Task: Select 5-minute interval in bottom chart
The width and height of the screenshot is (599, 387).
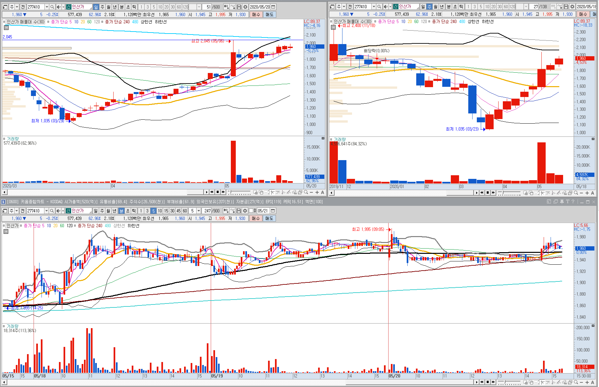Action: (153, 211)
